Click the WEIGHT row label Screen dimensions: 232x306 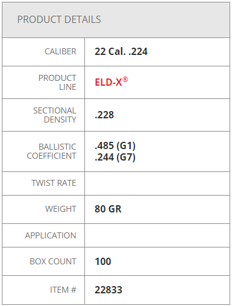click(61, 209)
